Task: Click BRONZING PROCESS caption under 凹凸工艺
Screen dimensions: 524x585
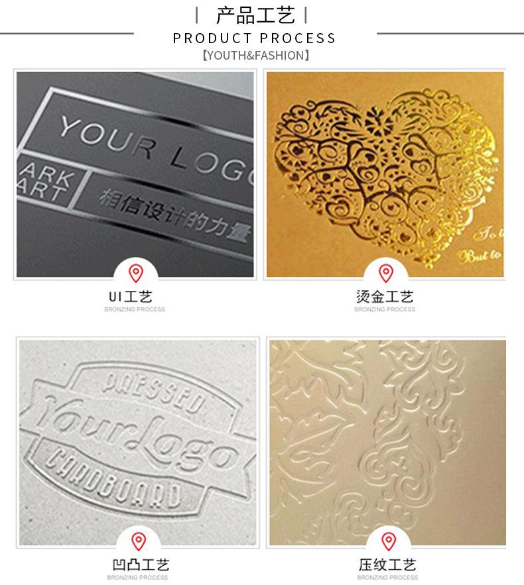Action: pyautogui.click(x=137, y=578)
